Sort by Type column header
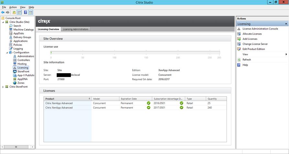This screenshot has height=154, width=289. click(x=195, y=99)
